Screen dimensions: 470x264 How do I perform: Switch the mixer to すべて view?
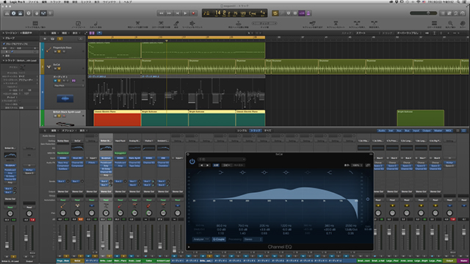tap(267, 131)
